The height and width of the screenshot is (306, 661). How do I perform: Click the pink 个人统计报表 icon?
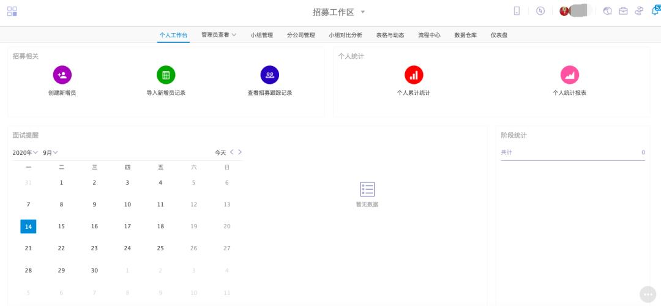570,75
